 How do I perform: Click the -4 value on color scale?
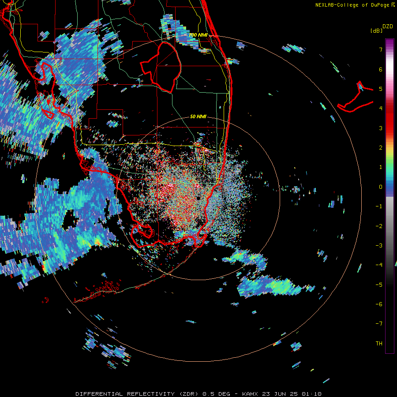coord(379,265)
